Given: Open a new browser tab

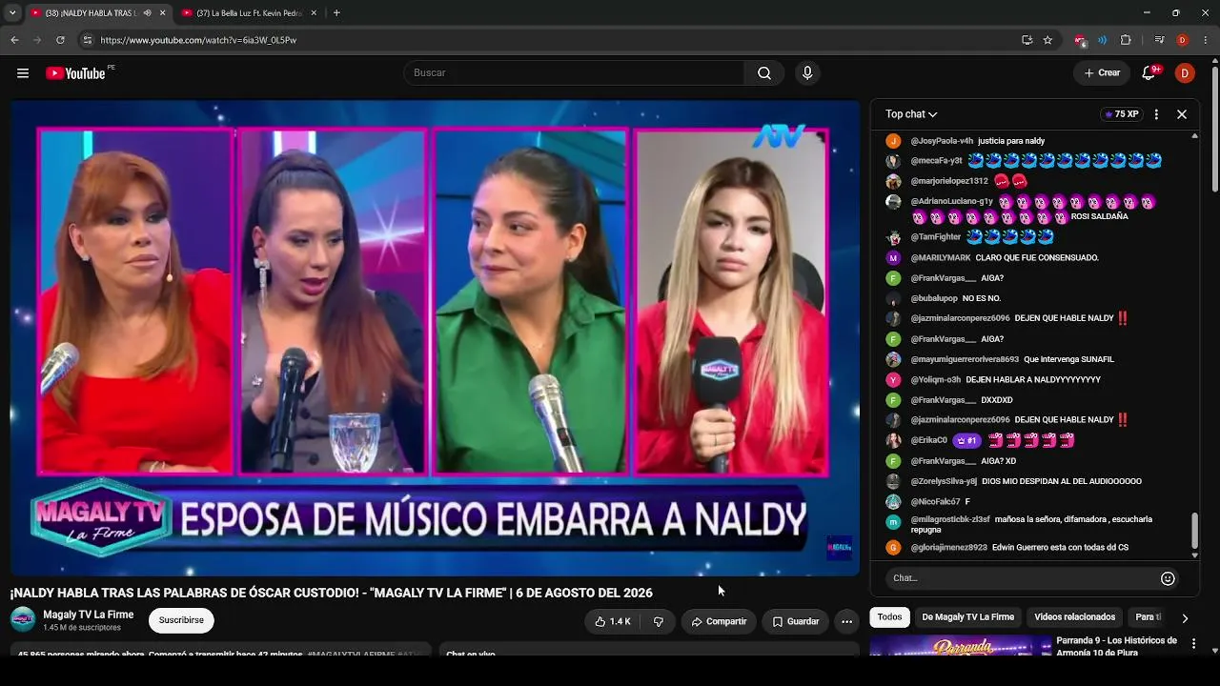Looking at the screenshot, I should (336, 13).
